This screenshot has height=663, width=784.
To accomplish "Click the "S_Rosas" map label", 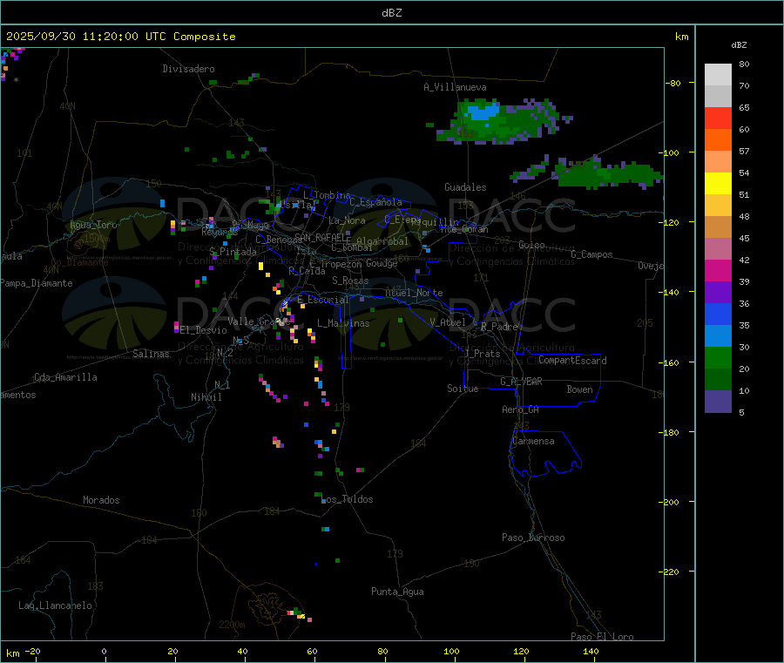I will tap(350, 281).
